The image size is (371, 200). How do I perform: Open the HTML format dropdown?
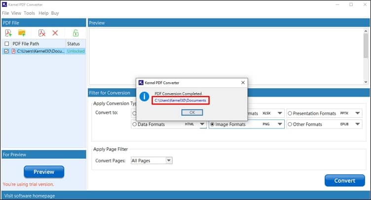tap(202, 124)
